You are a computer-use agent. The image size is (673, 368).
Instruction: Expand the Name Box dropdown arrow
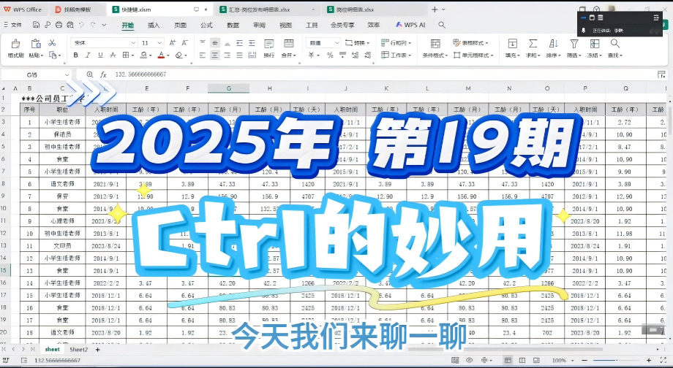(x=67, y=75)
